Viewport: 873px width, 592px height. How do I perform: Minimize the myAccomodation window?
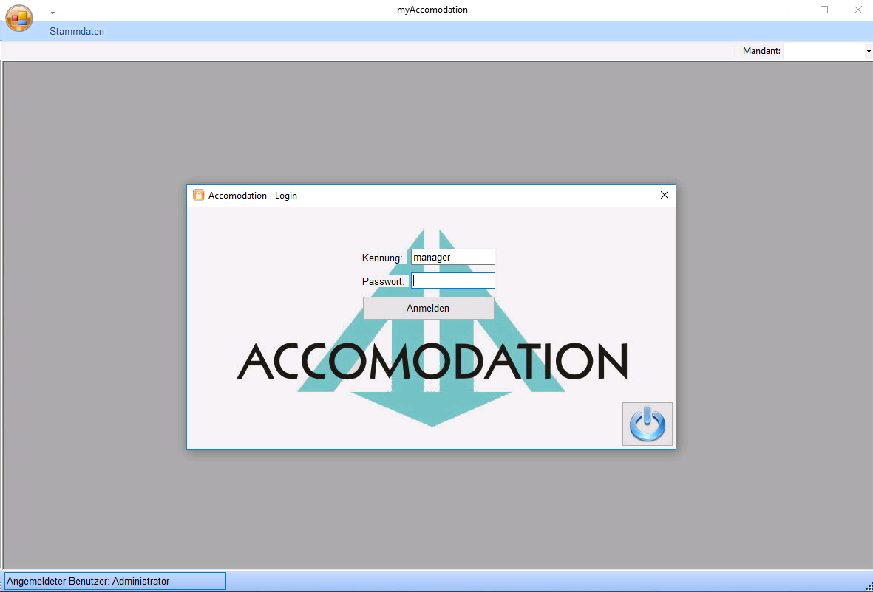791,10
